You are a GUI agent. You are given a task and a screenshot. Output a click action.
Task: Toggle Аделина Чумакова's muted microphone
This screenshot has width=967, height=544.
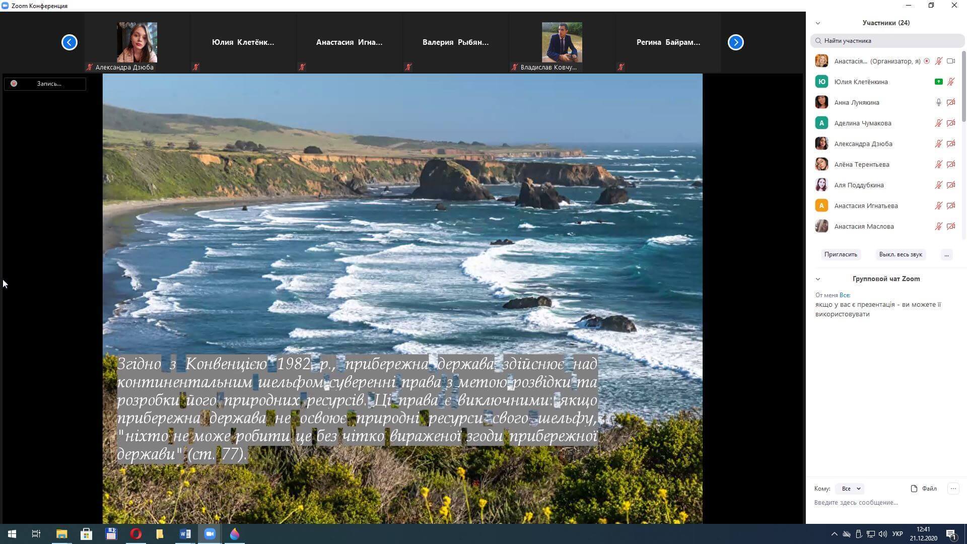coord(938,123)
